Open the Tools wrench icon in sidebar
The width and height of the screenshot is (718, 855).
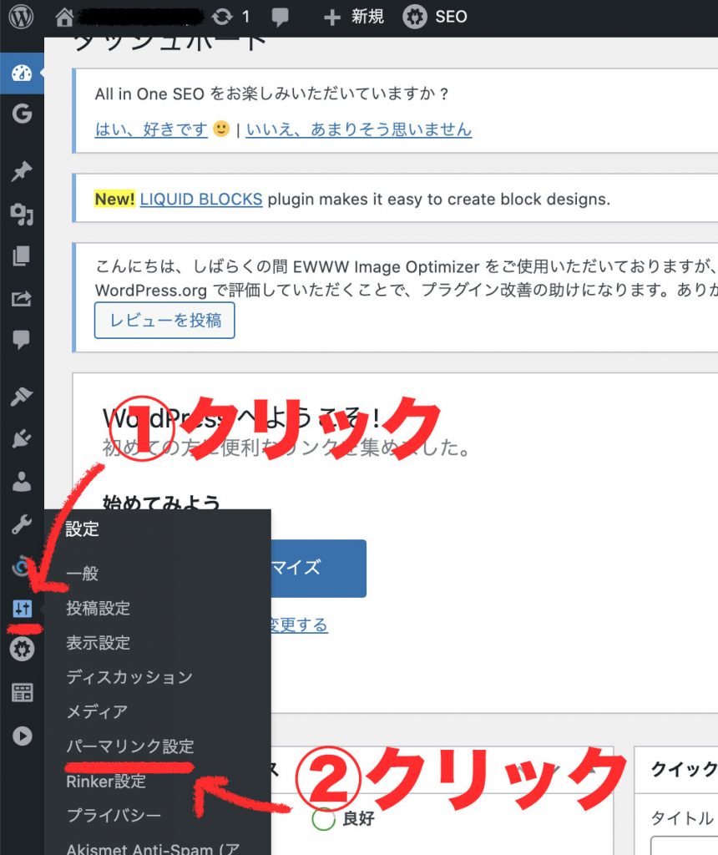[22, 524]
